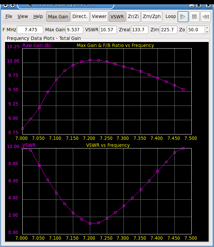The image size is (214, 247).
Task: Click the 2.00 VSWR axis value
Action: (x=13, y=215)
